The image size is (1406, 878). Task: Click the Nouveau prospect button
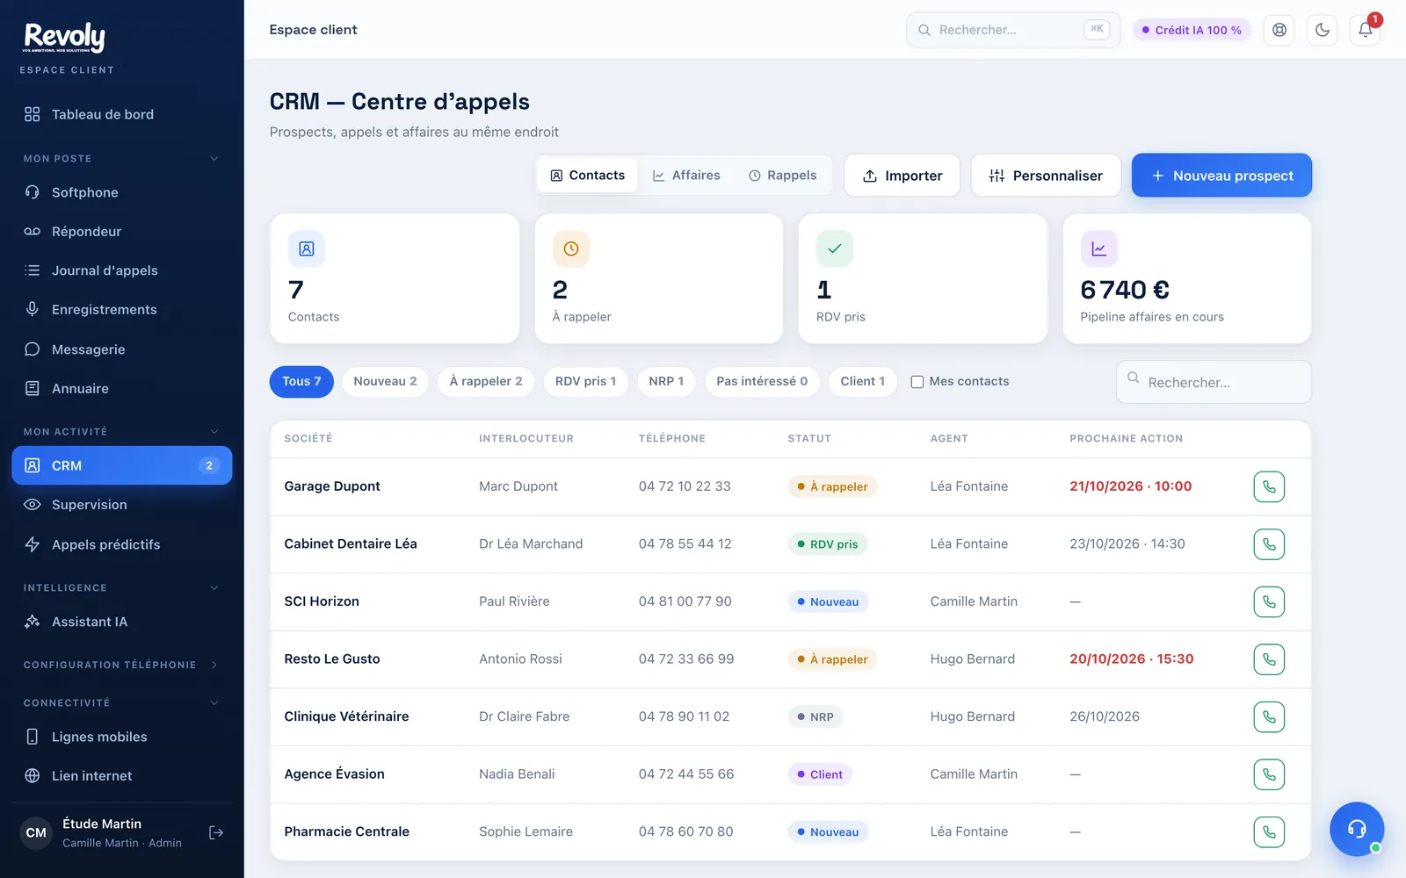pos(1221,176)
